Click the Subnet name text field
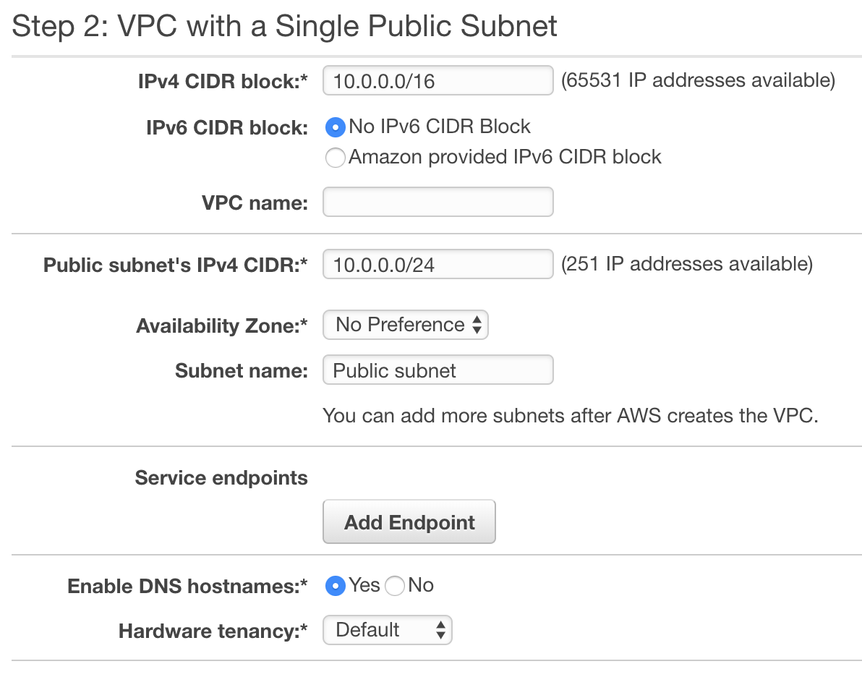The image size is (862, 677). pyautogui.click(x=438, y=370)
